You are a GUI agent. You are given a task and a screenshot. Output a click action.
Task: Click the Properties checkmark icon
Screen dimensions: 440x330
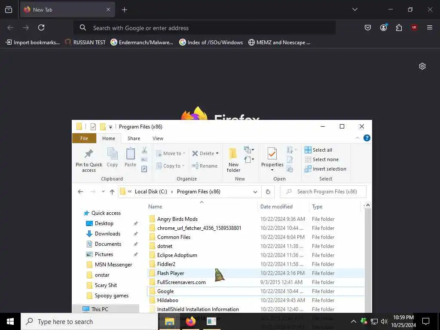coord(272,154)
